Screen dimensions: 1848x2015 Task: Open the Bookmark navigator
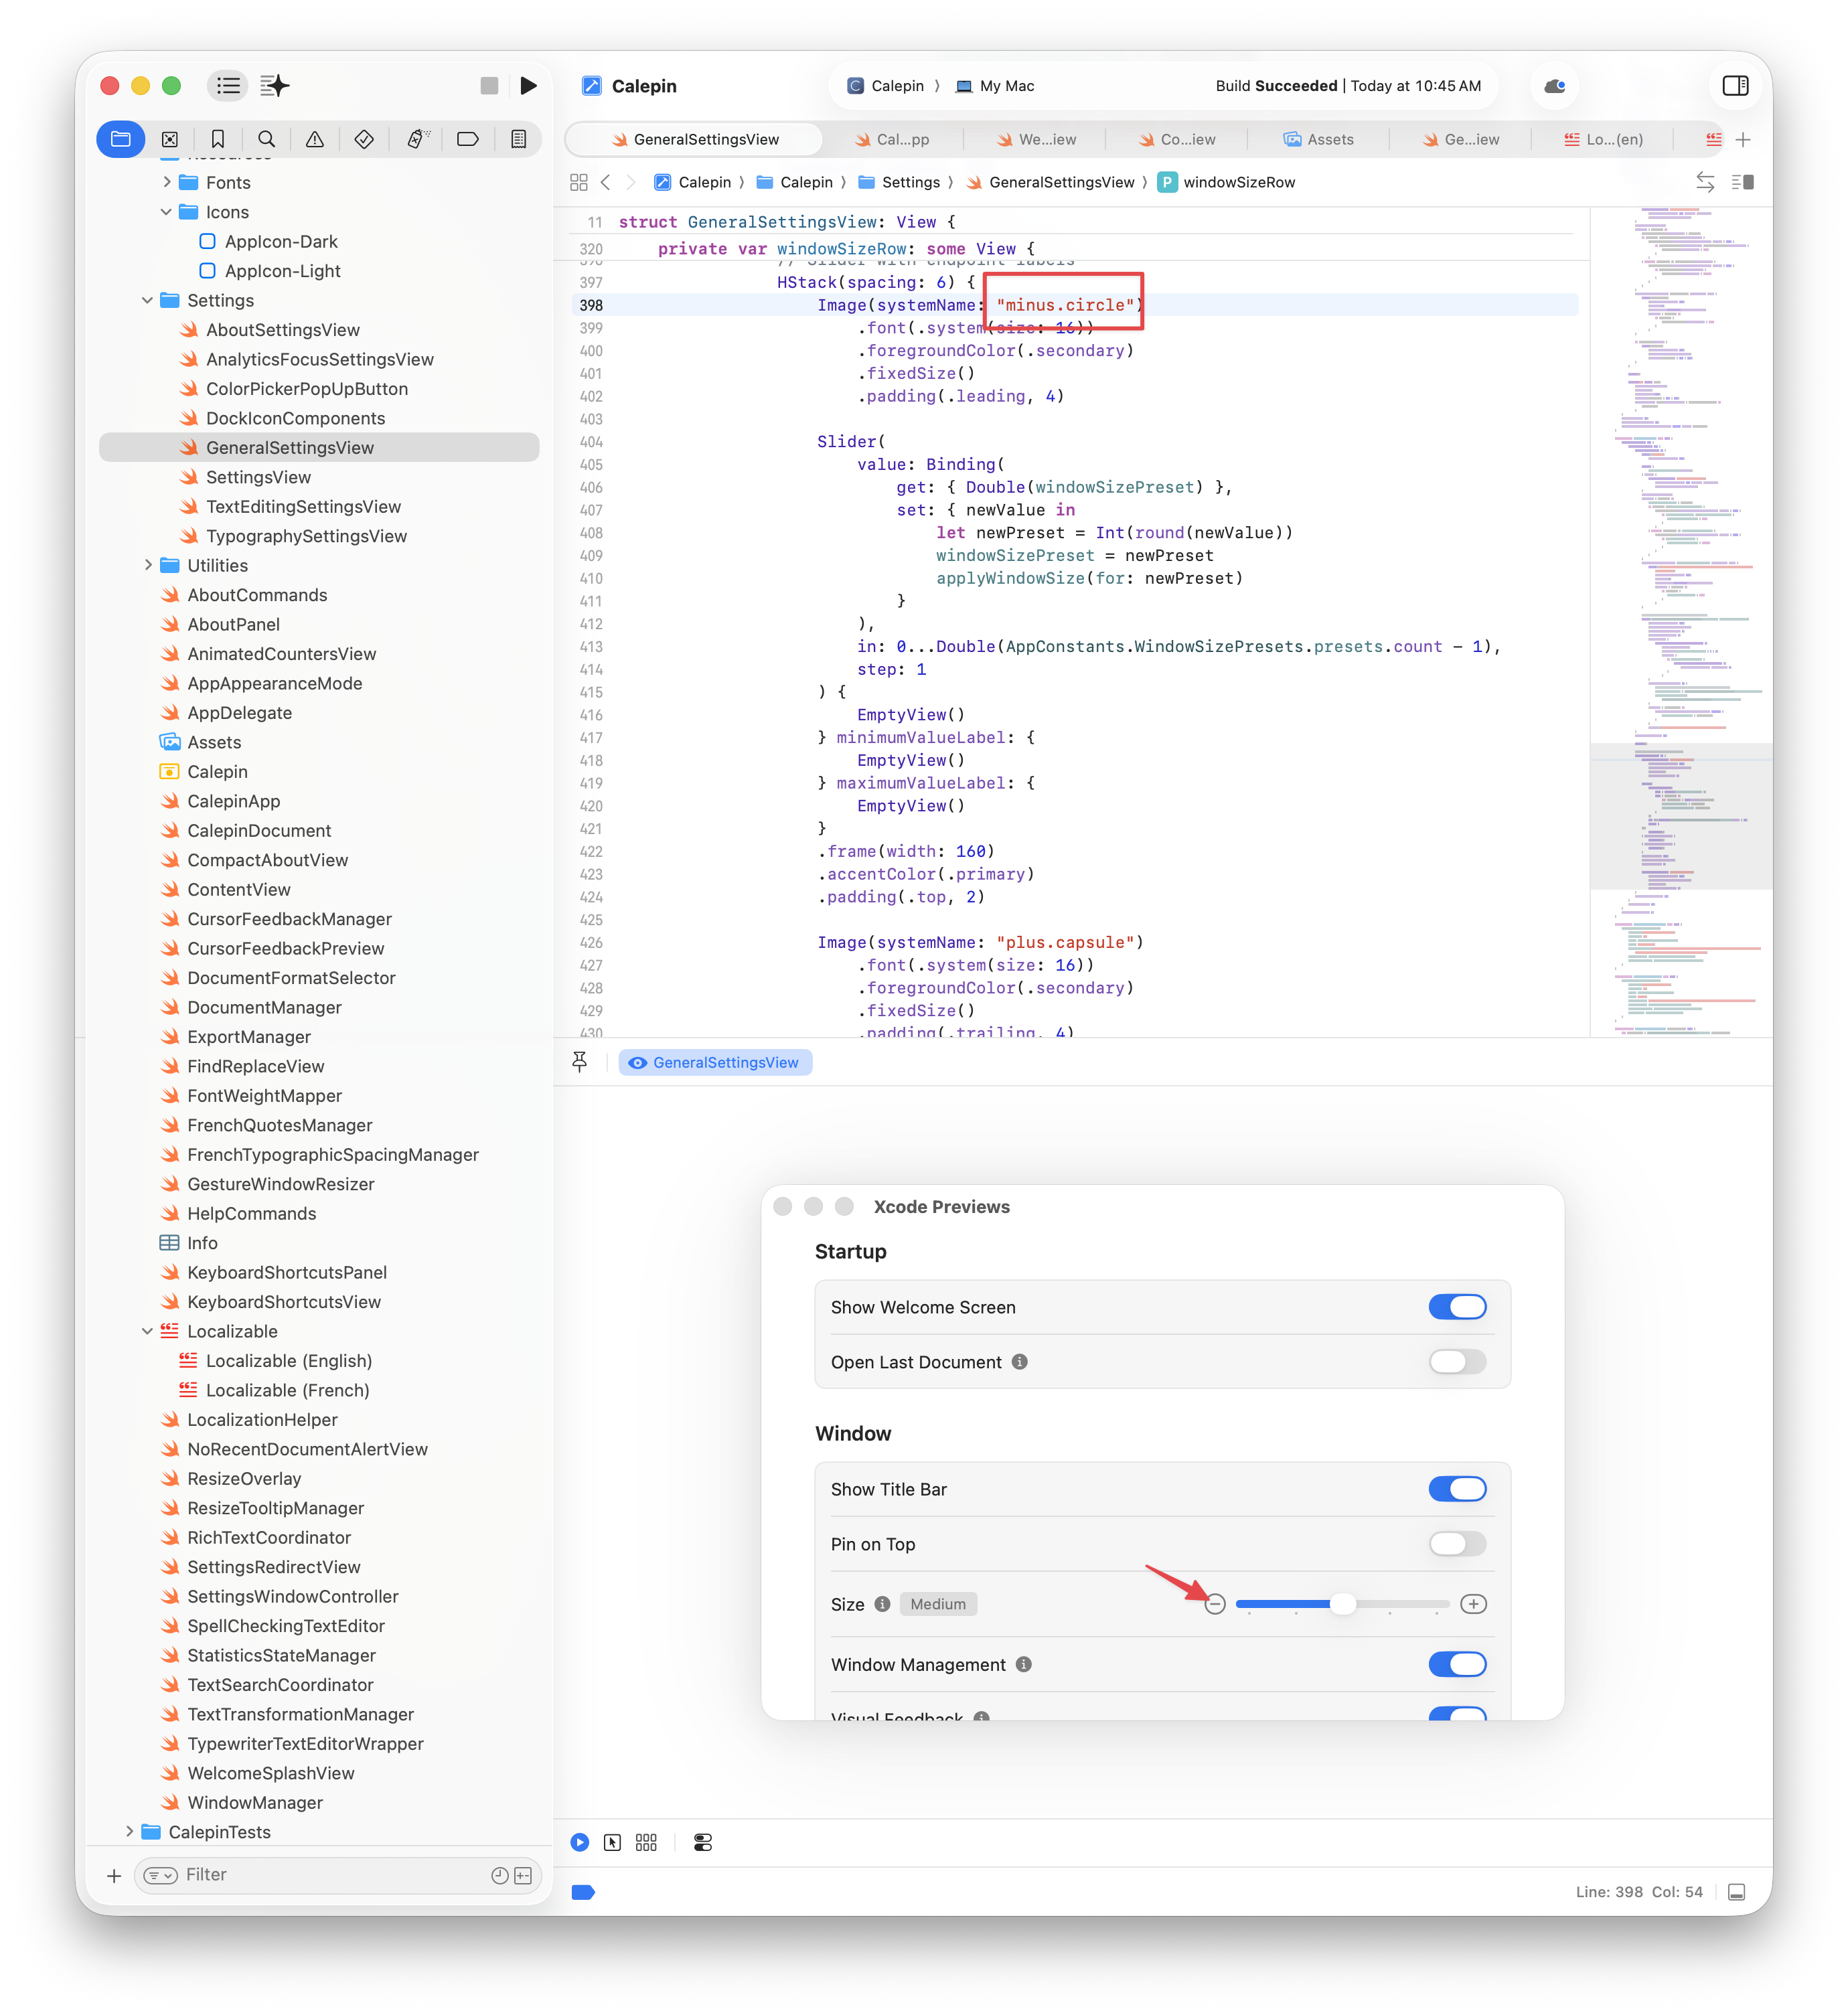218,139
